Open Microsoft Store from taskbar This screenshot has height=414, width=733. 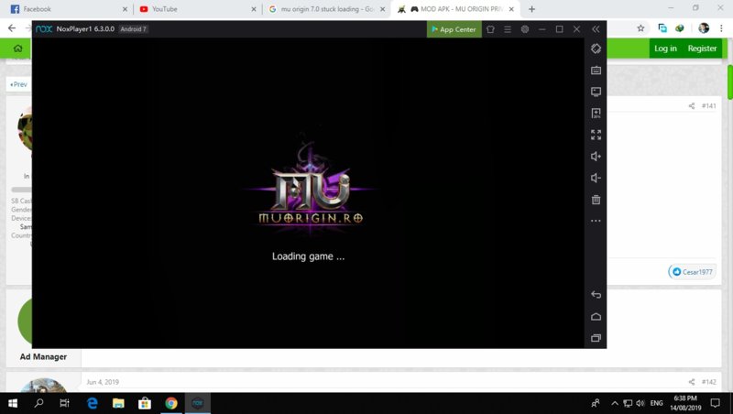145,403
